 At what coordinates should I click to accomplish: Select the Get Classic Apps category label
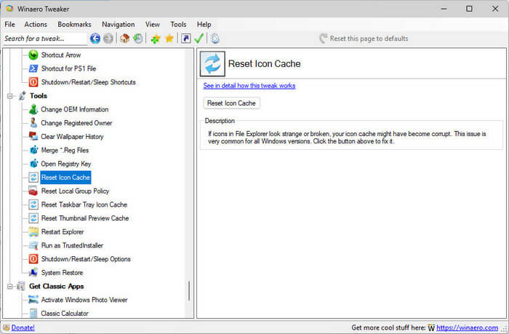pos(57,286)
